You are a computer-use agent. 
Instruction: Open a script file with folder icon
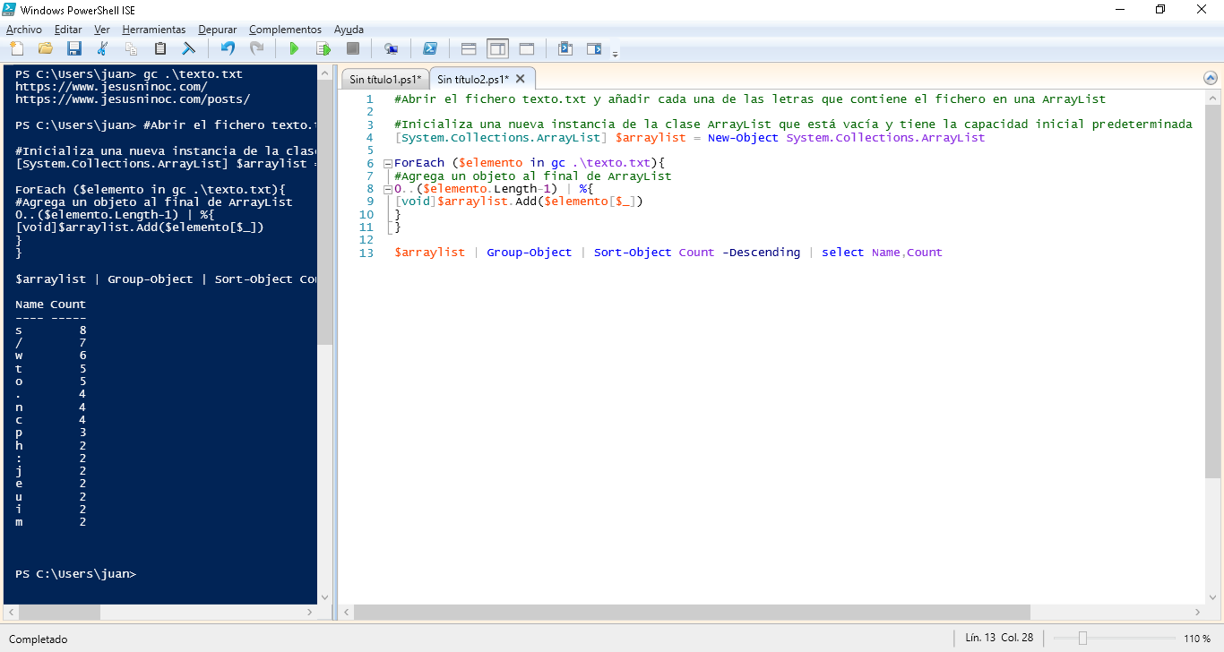coord(46,48)
